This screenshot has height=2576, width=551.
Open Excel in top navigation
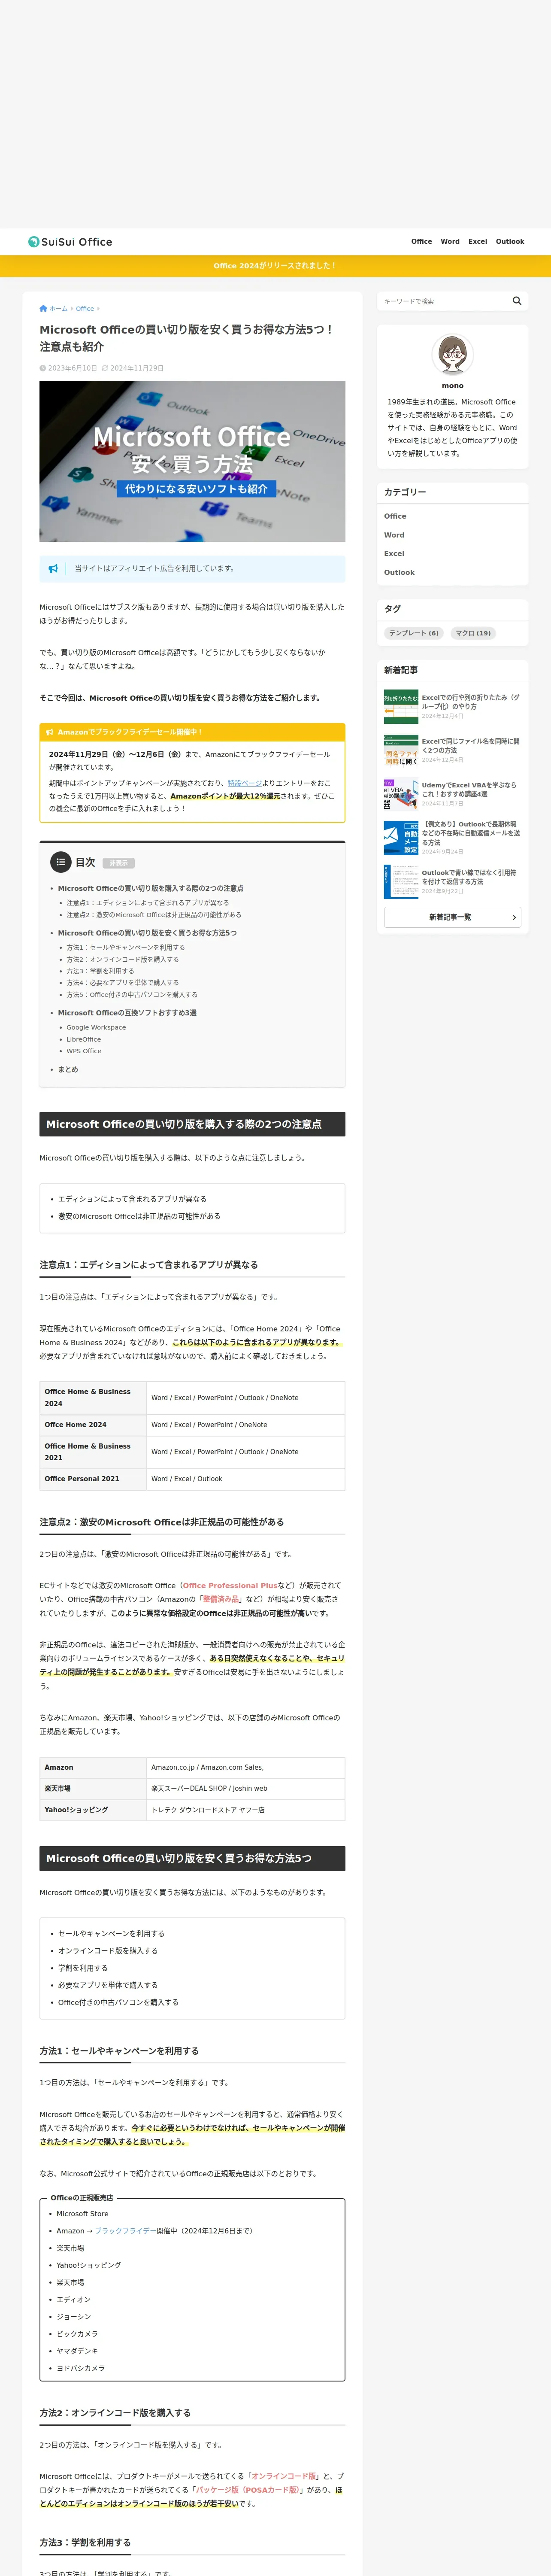tap(478, 242)
